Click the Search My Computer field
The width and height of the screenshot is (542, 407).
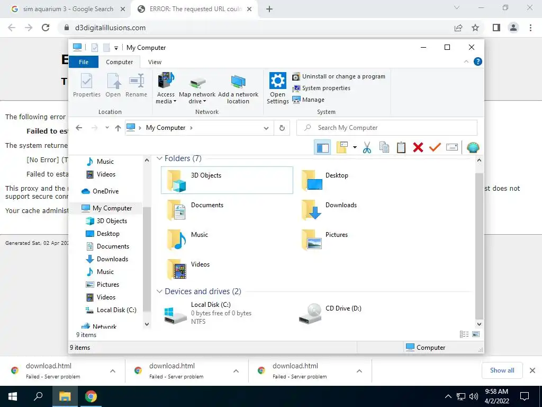click(x=387, y=128)
